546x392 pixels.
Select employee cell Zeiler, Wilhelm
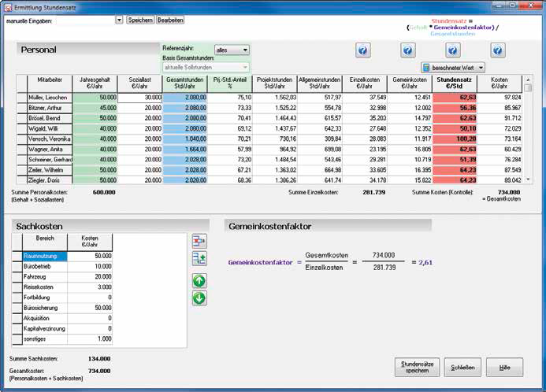(x=50, y=170)
